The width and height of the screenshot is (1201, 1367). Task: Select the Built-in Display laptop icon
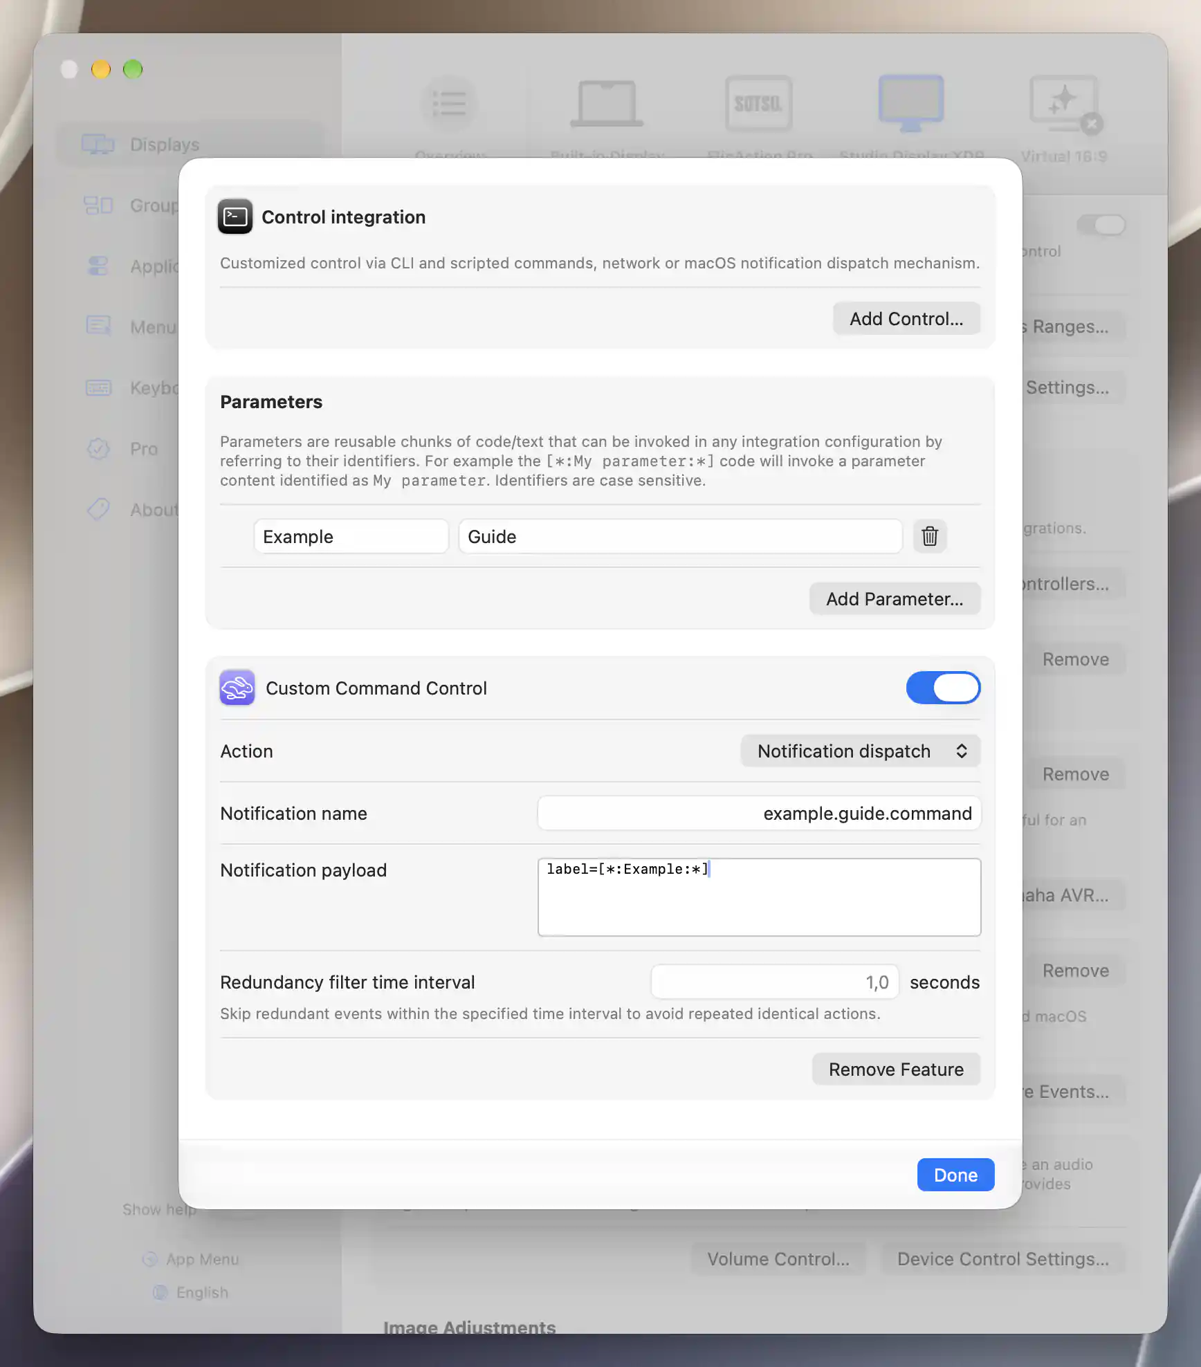click(606, 104)
